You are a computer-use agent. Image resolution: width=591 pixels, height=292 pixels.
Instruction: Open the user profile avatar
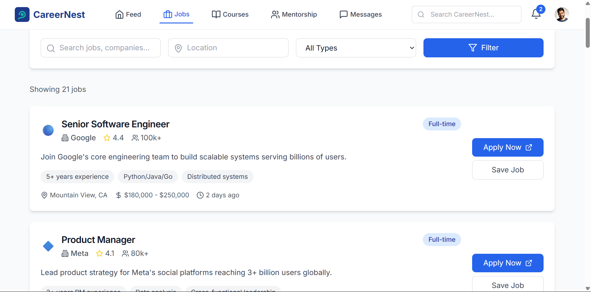click(562, 14)
